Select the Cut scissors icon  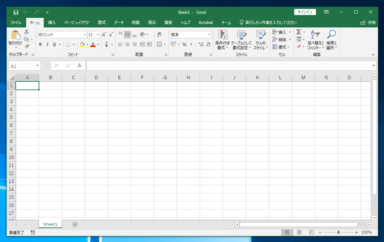tap(27, 32)
